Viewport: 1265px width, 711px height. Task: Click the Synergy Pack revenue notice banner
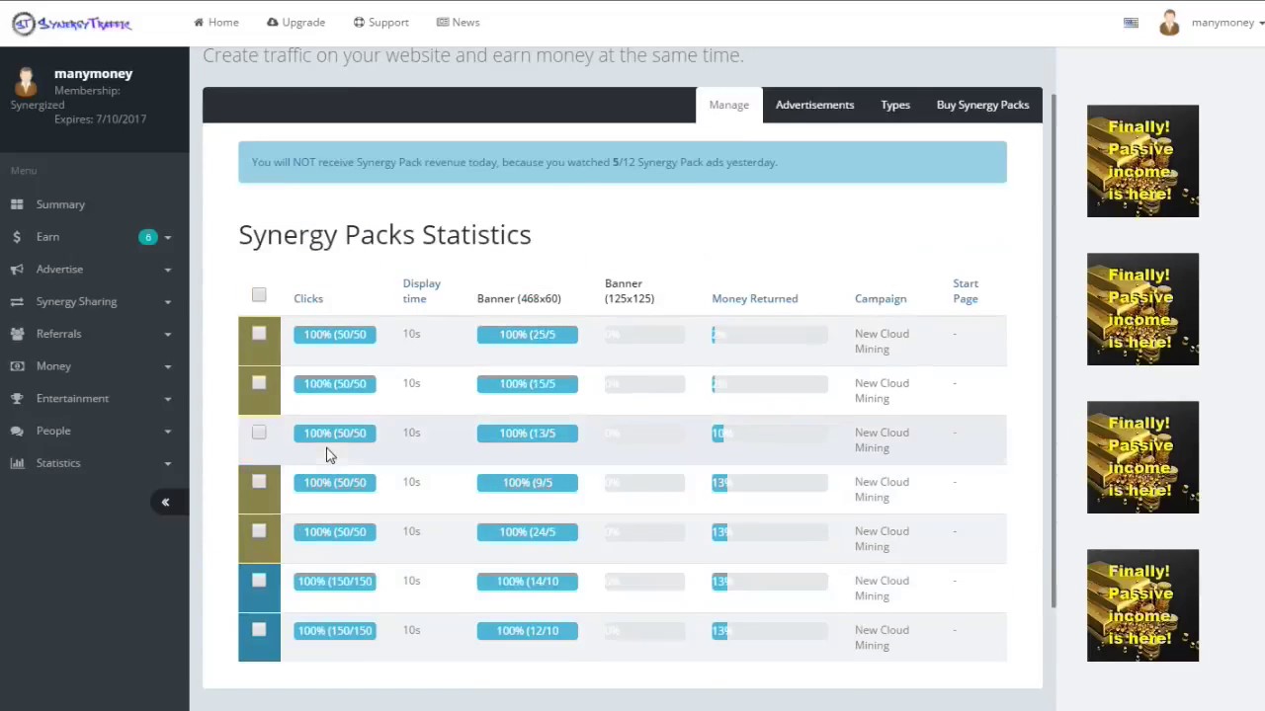point(623,162)
